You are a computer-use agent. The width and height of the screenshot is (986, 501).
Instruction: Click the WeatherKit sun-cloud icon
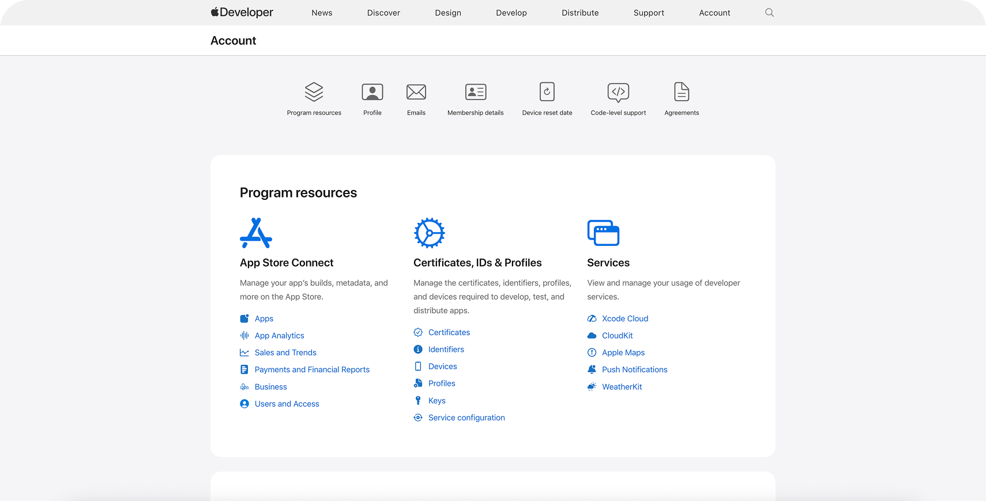592,386
